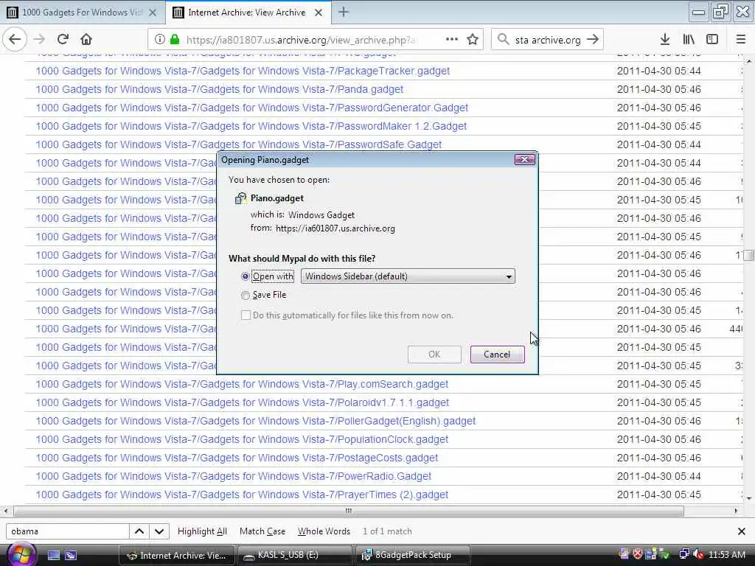The image size is (755, 566).
Task: Show site information via the info icon
Action: click(159, 40)
